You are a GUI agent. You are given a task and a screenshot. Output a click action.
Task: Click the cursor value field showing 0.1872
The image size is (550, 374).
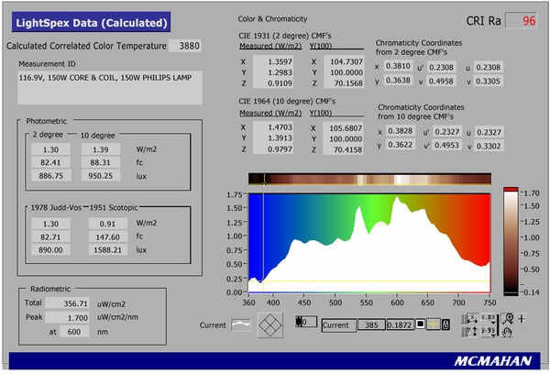[x=400, y=325]
